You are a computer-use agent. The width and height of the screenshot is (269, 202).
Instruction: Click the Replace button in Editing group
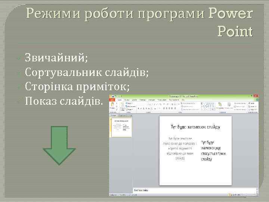pos(252,107)
